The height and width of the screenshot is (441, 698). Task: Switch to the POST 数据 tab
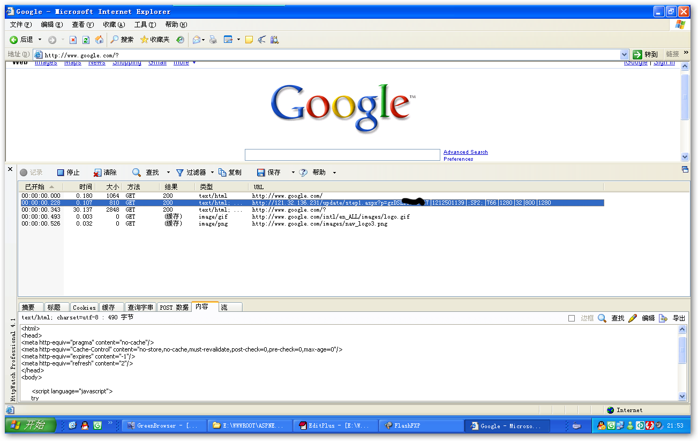(x=174, y=307)
